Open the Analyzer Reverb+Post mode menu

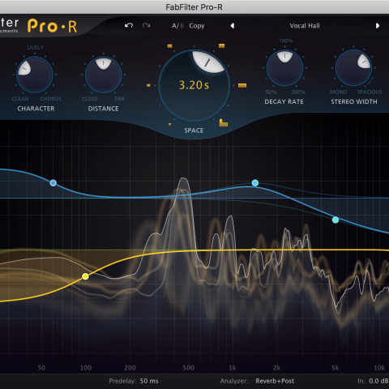[275, 381]
